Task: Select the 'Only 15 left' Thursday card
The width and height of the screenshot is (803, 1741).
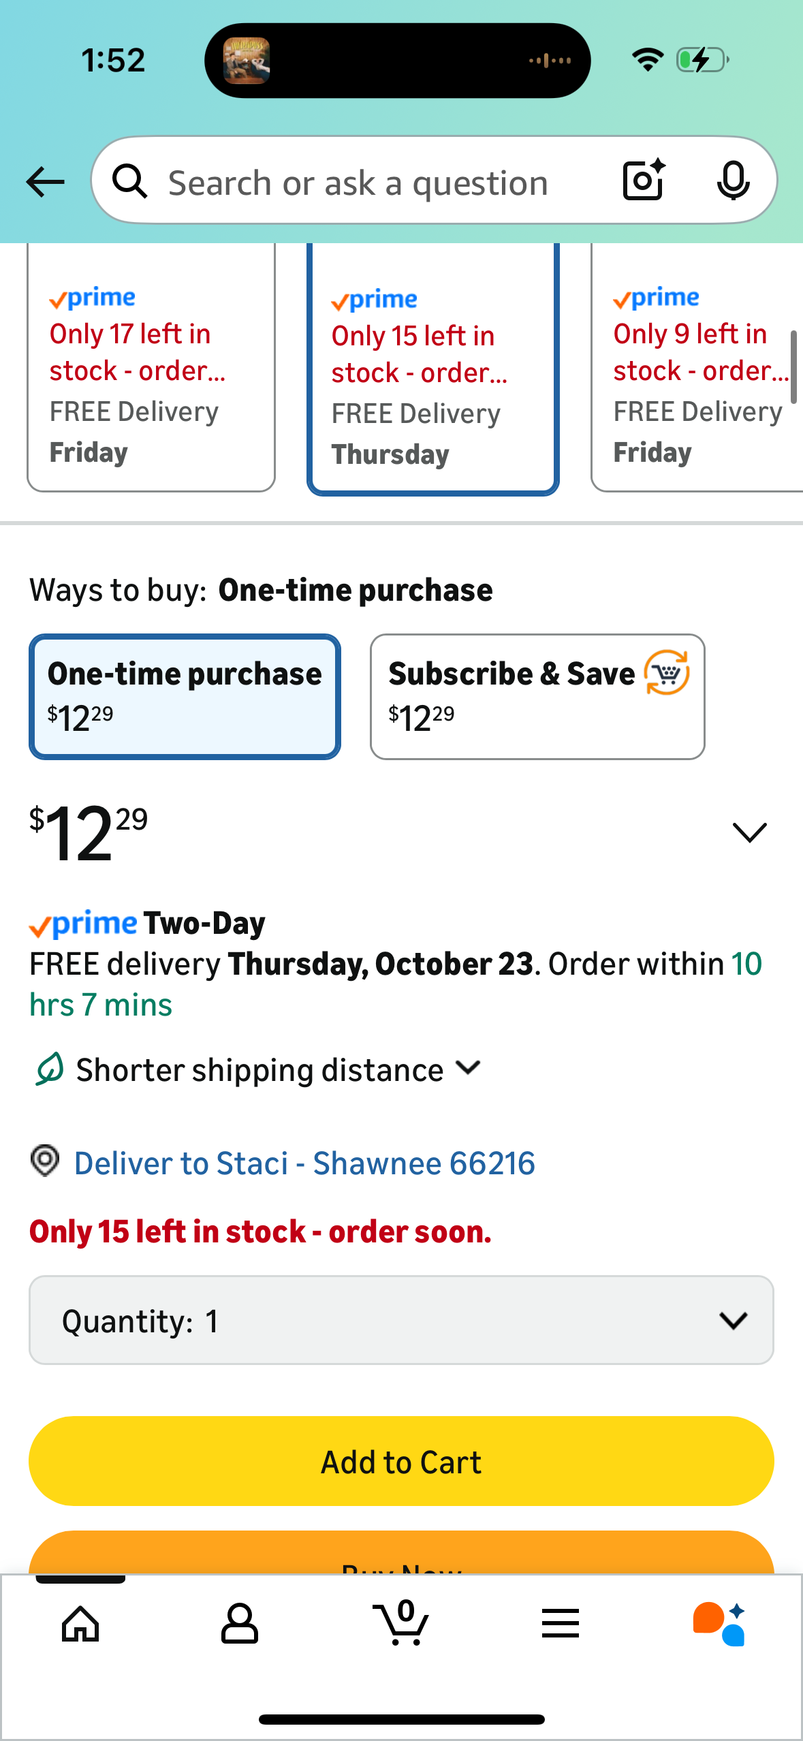Action: click(x=432, y=375)
